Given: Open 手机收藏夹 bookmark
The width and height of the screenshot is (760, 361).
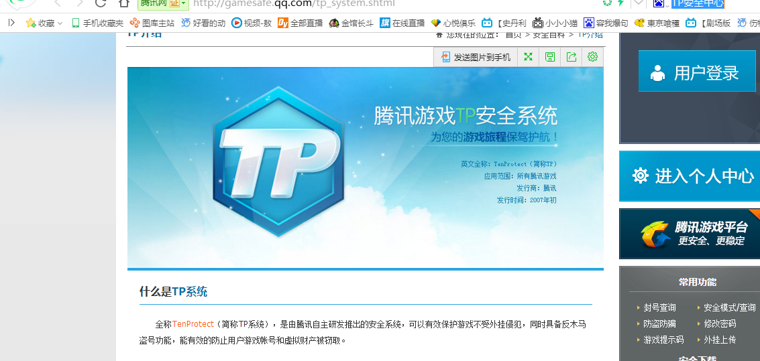Looking at the screenshot, I should [x=97, y=23].
